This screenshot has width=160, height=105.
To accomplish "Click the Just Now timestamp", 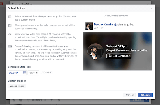I will 99,28.
